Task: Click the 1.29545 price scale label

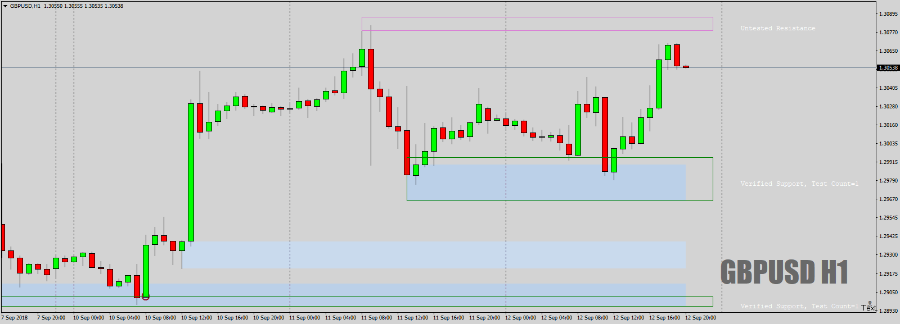Action: [x=888, y=218]
